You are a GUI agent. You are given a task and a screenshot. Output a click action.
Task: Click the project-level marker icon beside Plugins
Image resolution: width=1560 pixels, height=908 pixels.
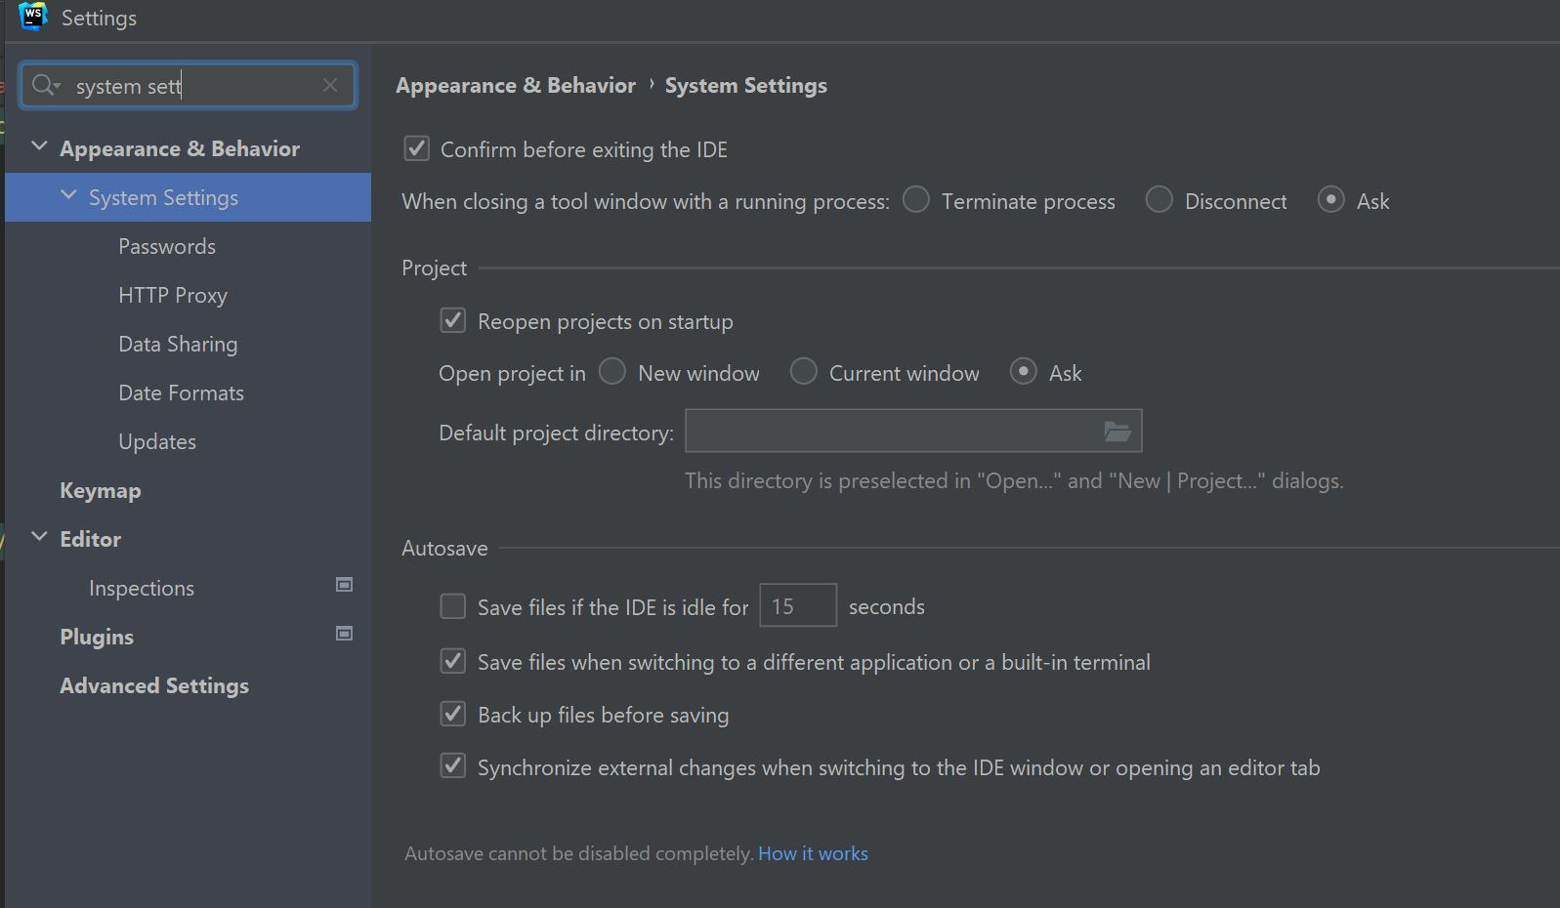[x=344, y=634]
